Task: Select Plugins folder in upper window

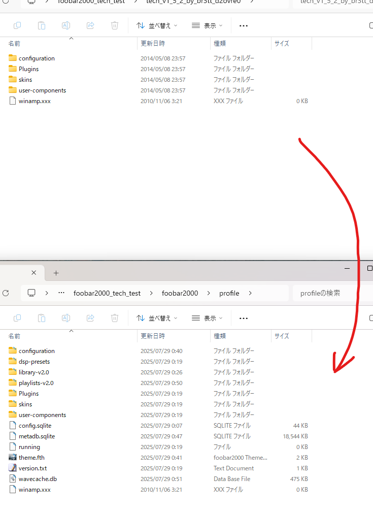Action: [x=28, y=69]
